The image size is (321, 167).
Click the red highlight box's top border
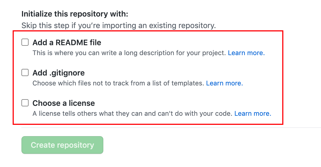point(148,31)
